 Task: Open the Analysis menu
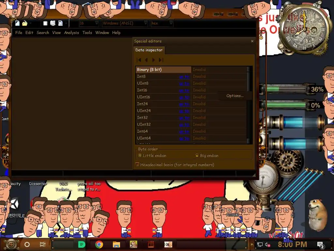[71, 32]
